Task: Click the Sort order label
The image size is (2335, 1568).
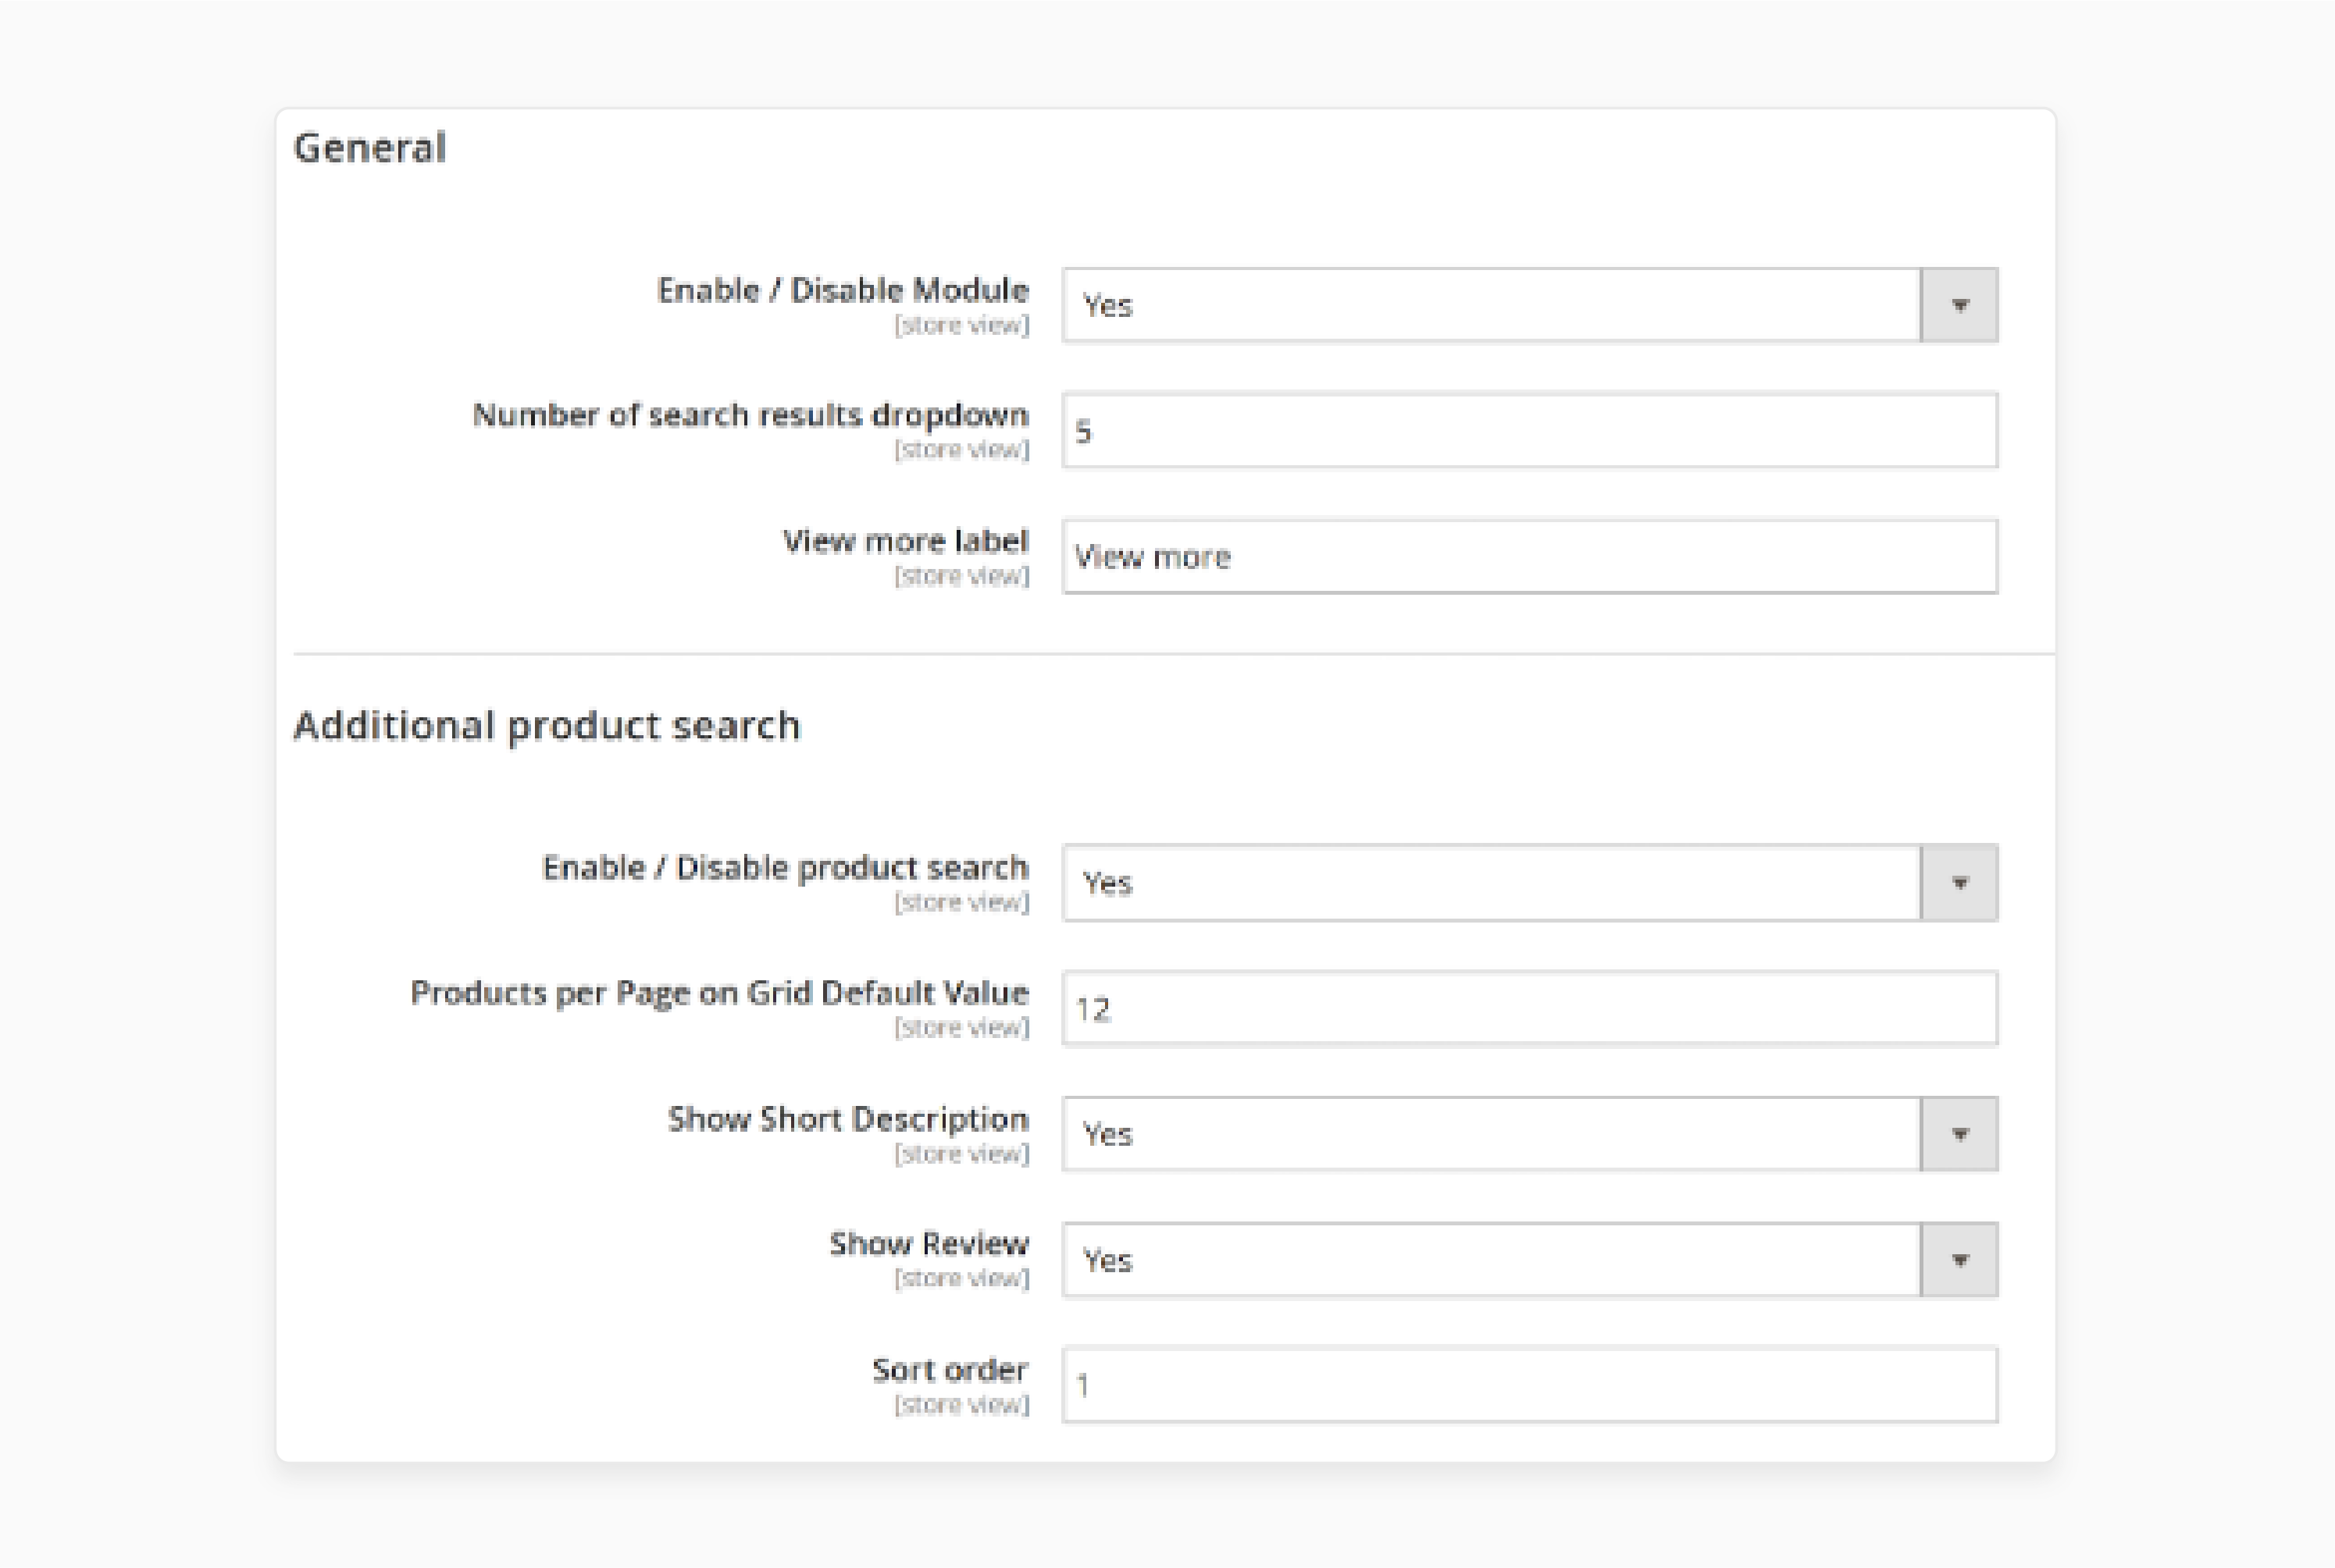Action: pos(950,1370)
